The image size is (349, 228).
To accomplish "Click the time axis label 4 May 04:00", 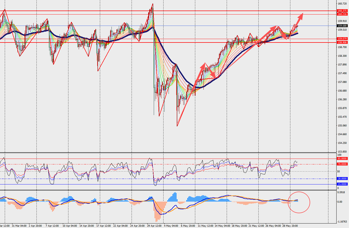I will 170,226.
